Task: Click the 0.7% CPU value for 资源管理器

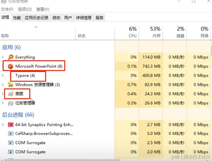Action: click(x=132, y=85)
